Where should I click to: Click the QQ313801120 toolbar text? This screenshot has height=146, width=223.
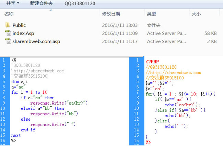(80, 3)
